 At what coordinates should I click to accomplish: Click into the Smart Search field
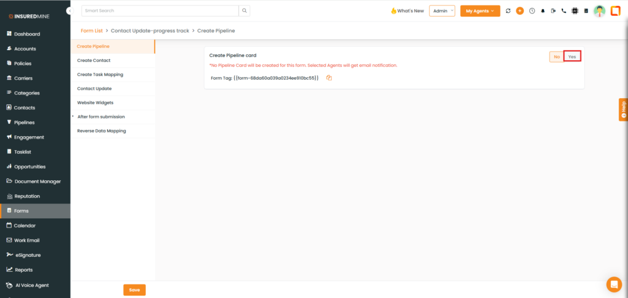tap(159, 11)
